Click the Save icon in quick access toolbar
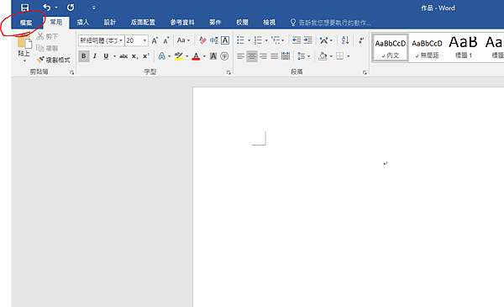 coord(24,8)
